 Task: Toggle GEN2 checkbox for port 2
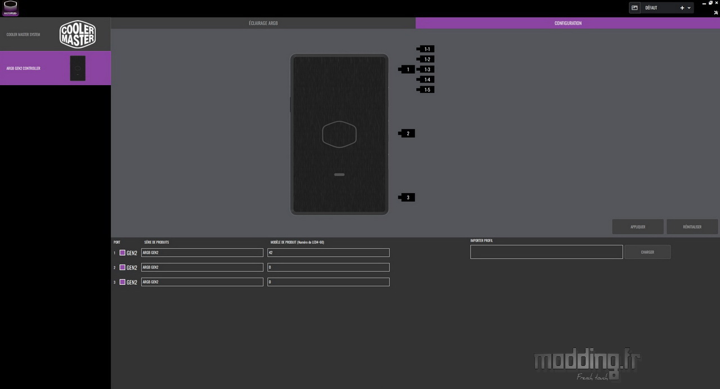pos(122,267)
